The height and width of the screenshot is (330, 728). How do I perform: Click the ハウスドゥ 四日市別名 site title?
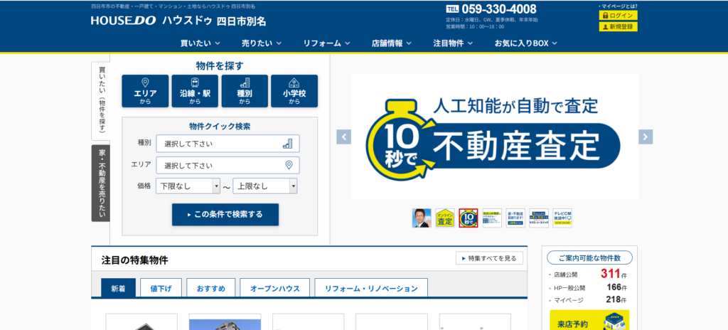(x=214, y=21)
